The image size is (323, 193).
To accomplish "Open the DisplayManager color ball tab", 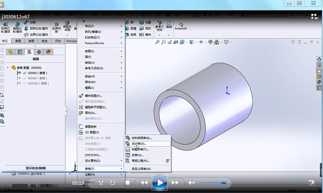I will [x=48, y=52].
